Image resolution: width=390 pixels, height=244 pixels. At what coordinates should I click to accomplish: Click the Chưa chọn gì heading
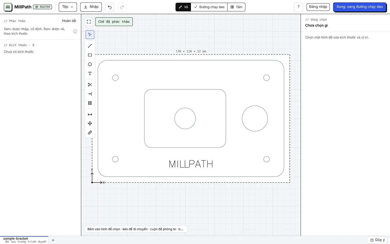pos(316,25)
